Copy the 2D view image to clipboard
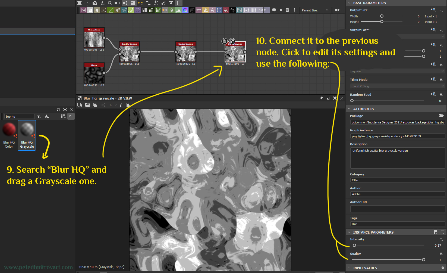 pos(95,105)
